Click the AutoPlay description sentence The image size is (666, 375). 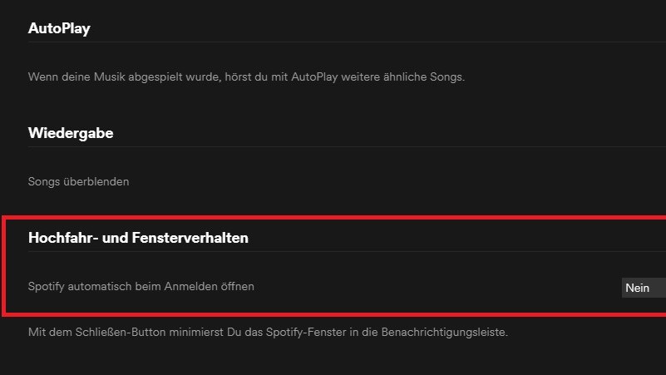tap(245, 76)
